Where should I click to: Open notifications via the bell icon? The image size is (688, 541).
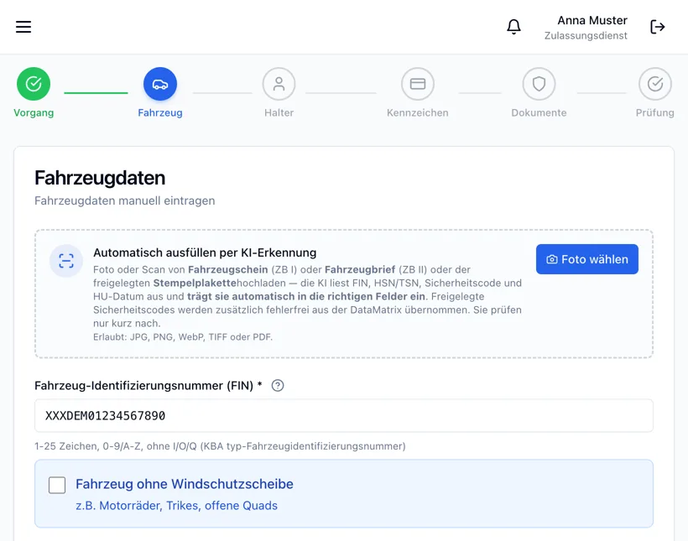tap(513, 27)
